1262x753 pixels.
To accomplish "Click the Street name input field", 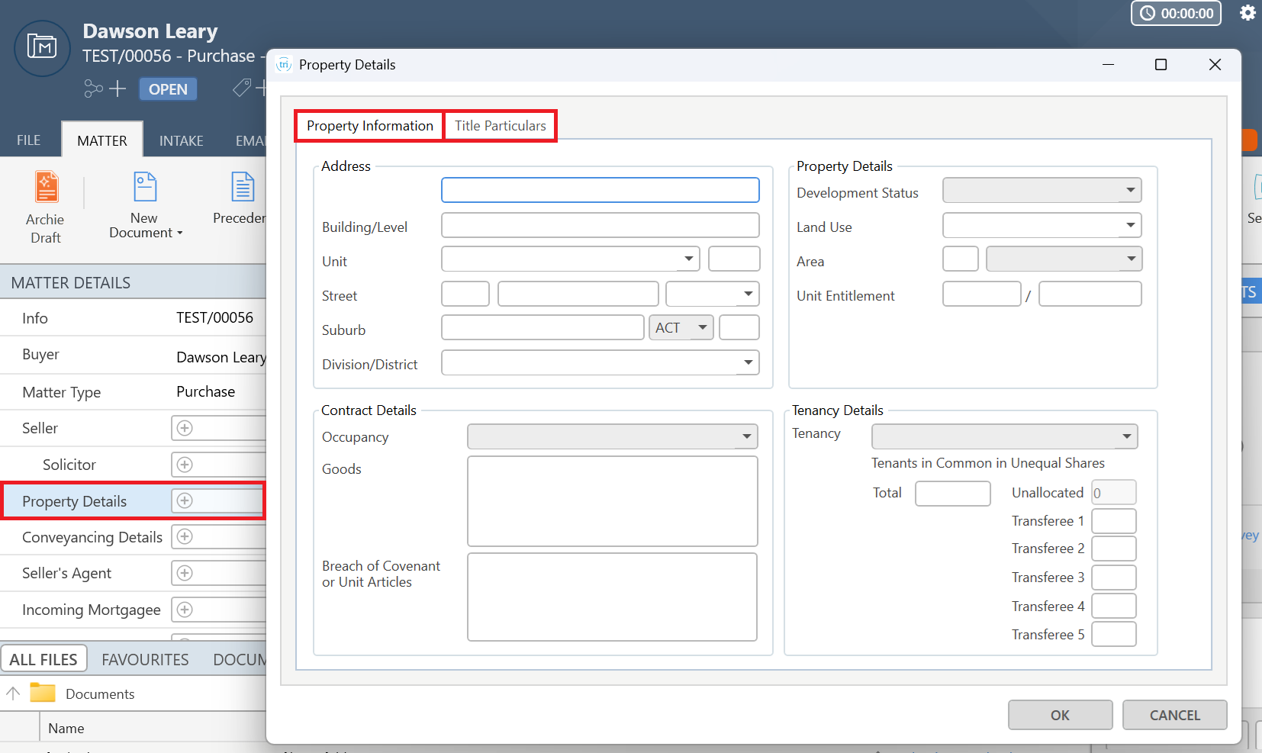I will click(578, 294).
